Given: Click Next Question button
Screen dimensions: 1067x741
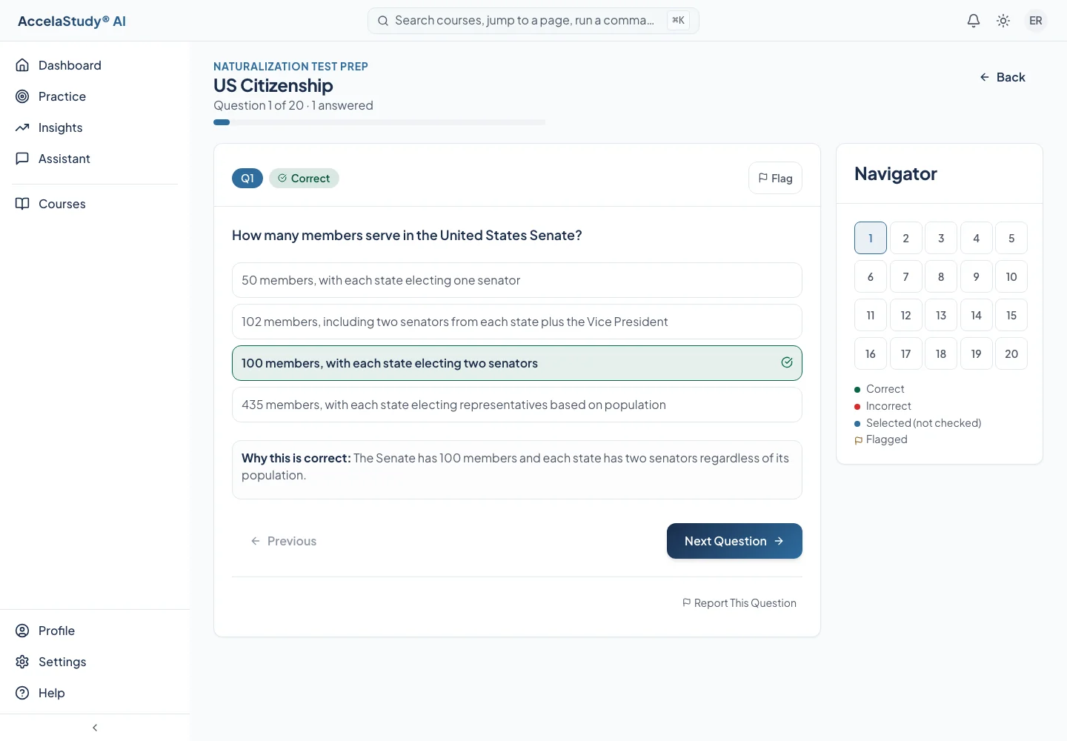Looking at the screenshot, I should click(x=734, y=541).
